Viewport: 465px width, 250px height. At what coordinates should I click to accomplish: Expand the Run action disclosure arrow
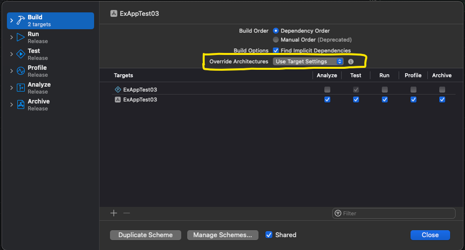11,38
